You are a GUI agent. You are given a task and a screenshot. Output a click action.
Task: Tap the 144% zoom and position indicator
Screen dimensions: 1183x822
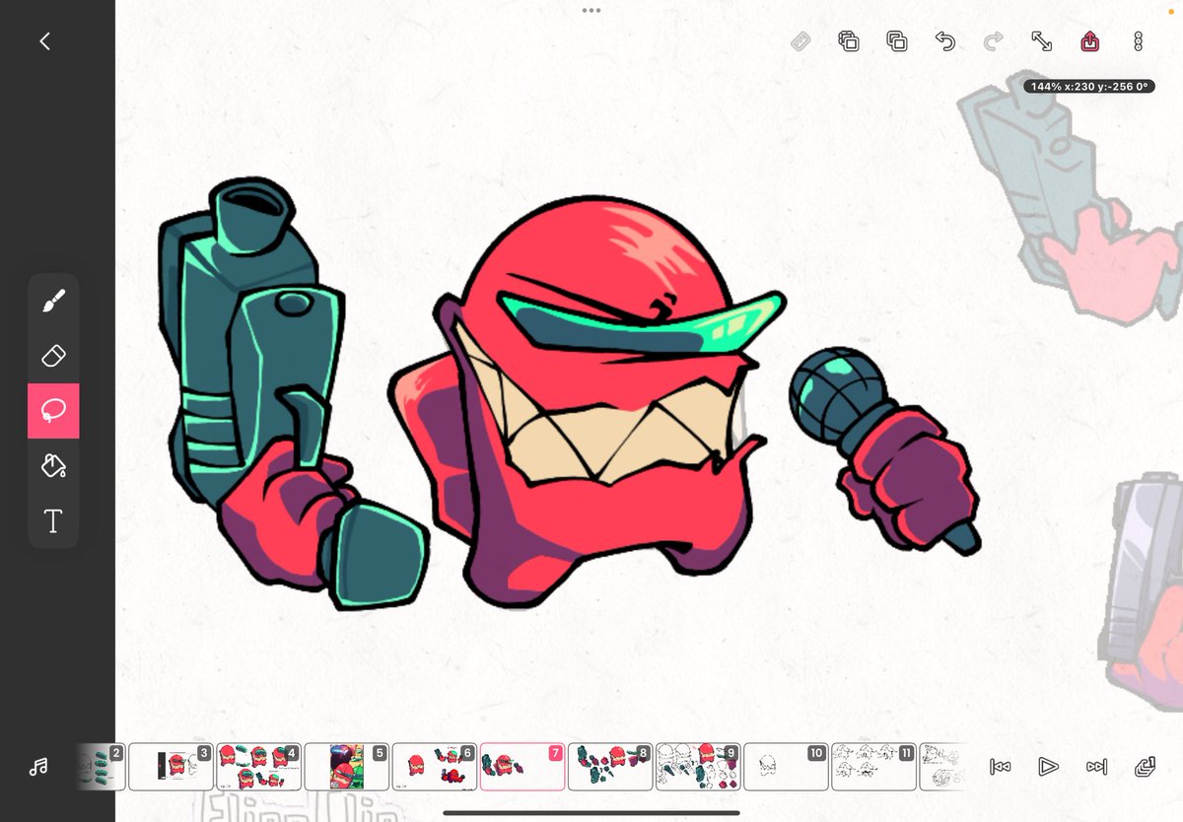(1089, 87)
